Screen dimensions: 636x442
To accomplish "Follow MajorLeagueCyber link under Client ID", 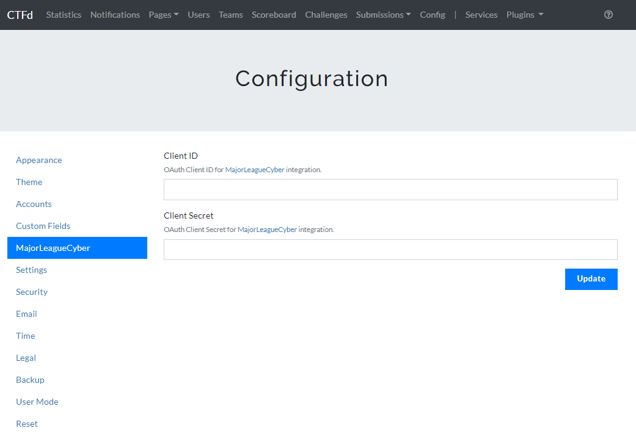I will click(x=255, y=170).
